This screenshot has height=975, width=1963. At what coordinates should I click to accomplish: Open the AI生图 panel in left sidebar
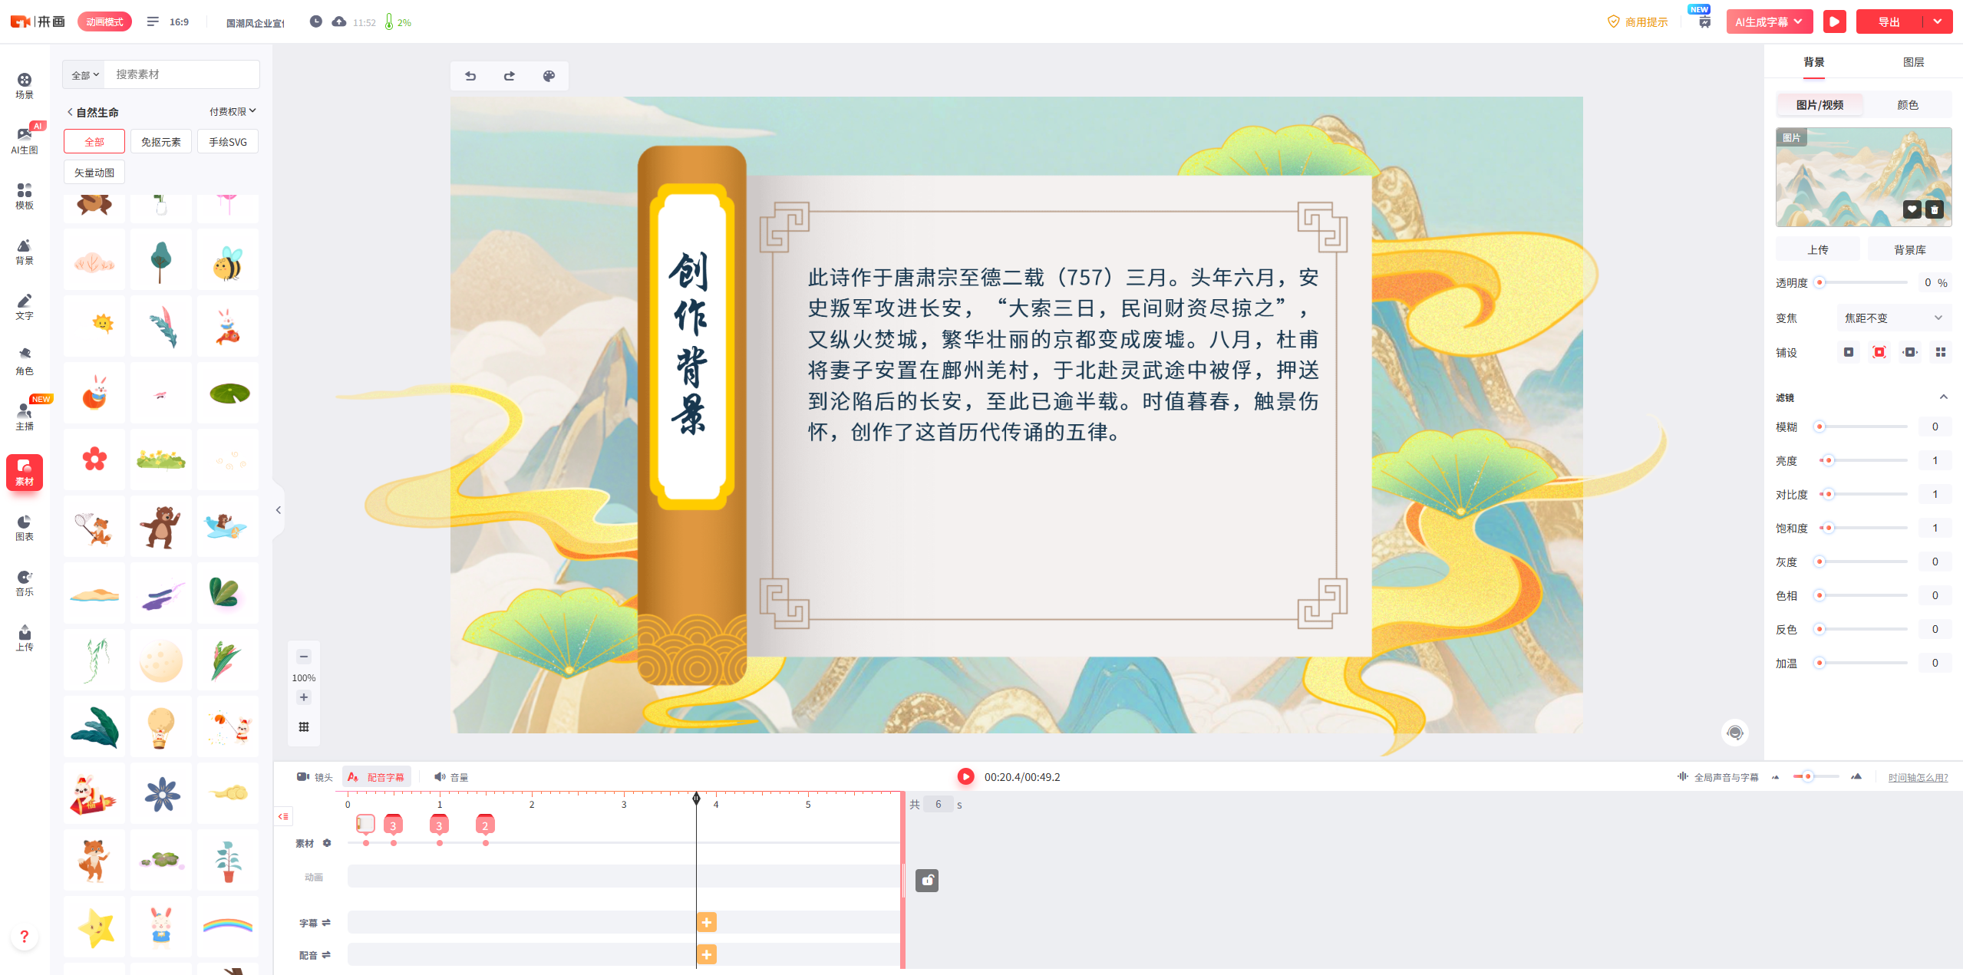[24, 138]
